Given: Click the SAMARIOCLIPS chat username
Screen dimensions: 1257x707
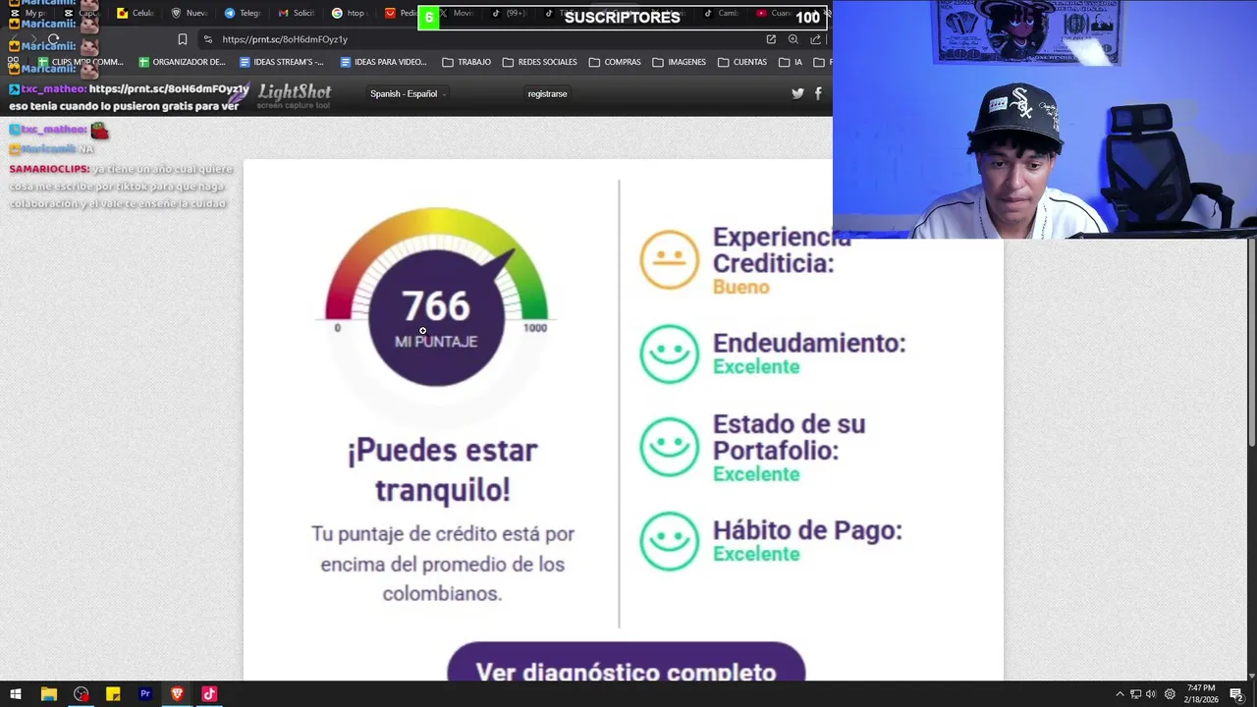Looking at the screenshot, I should 49,169.
